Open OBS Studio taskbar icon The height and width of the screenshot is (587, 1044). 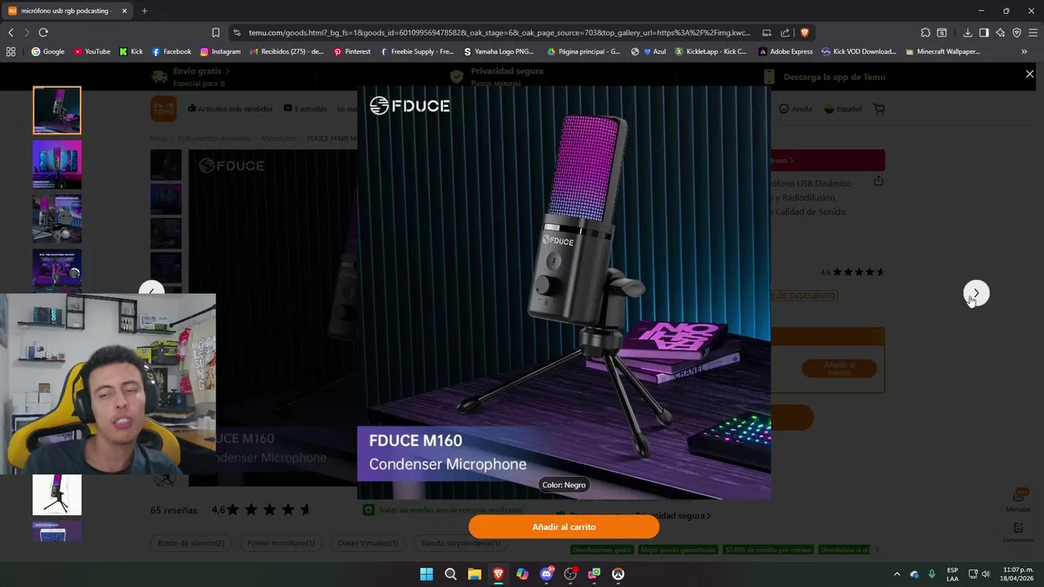coord(570,574)
